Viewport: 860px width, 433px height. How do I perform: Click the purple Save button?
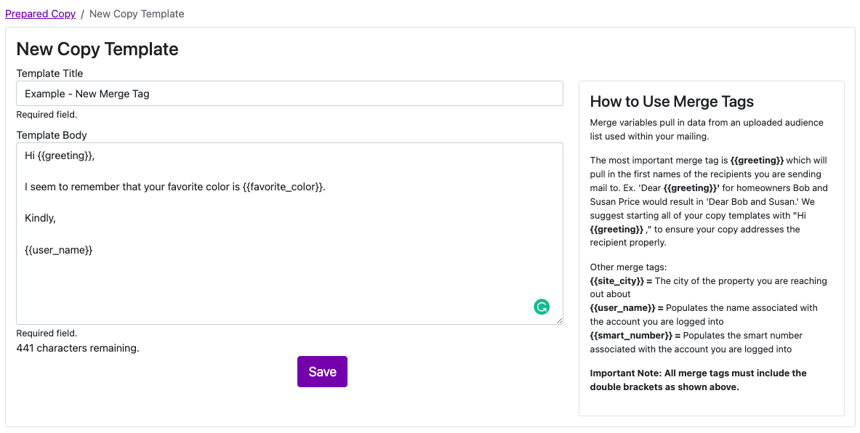pos(322,372)
